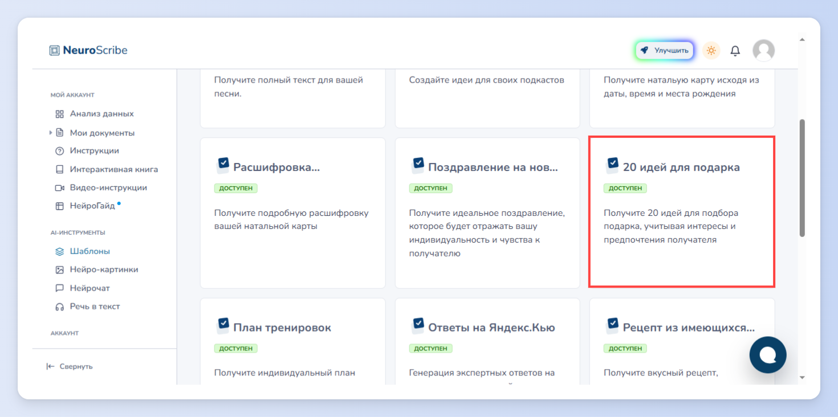
Task: Click the Анализ данных grid icon
Action: [59, 114]
